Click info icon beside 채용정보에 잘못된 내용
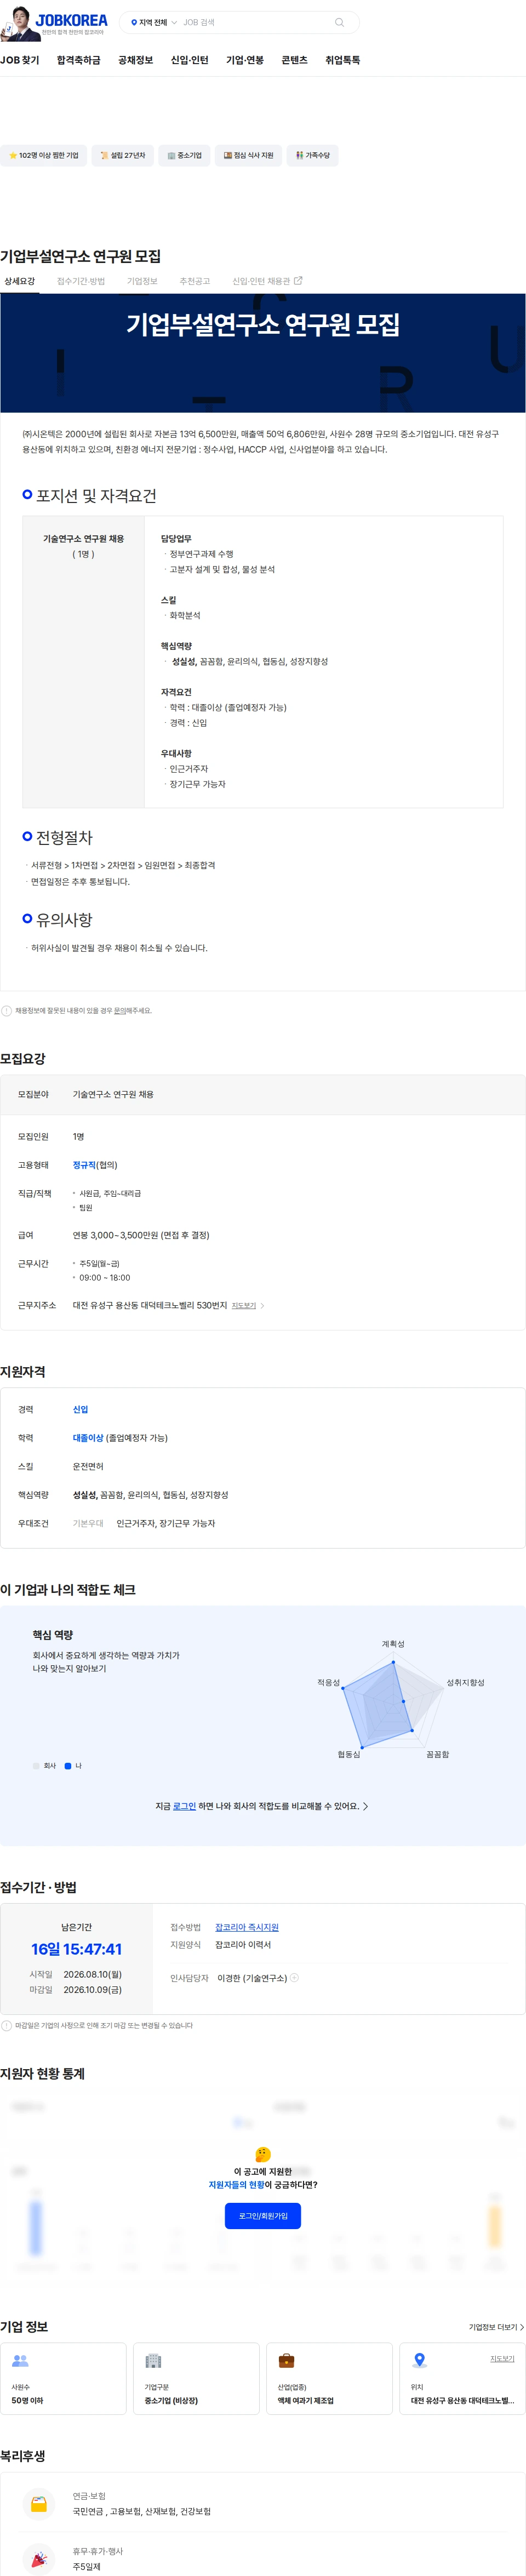Viewport: 526px width, 2576px height. (6, 1010)
